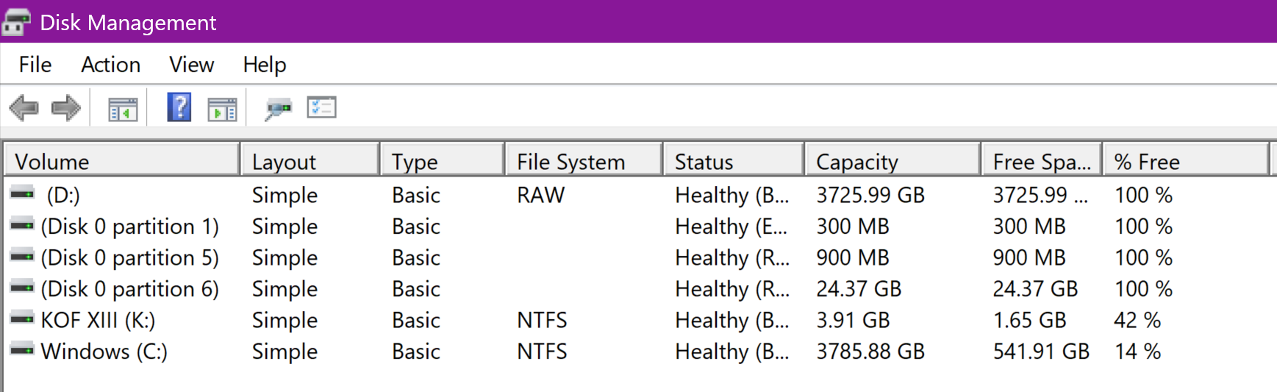Click the checklist Properties toolbar icon
The height and width of the screenshot is (392, 1277).
coord(321,107)
